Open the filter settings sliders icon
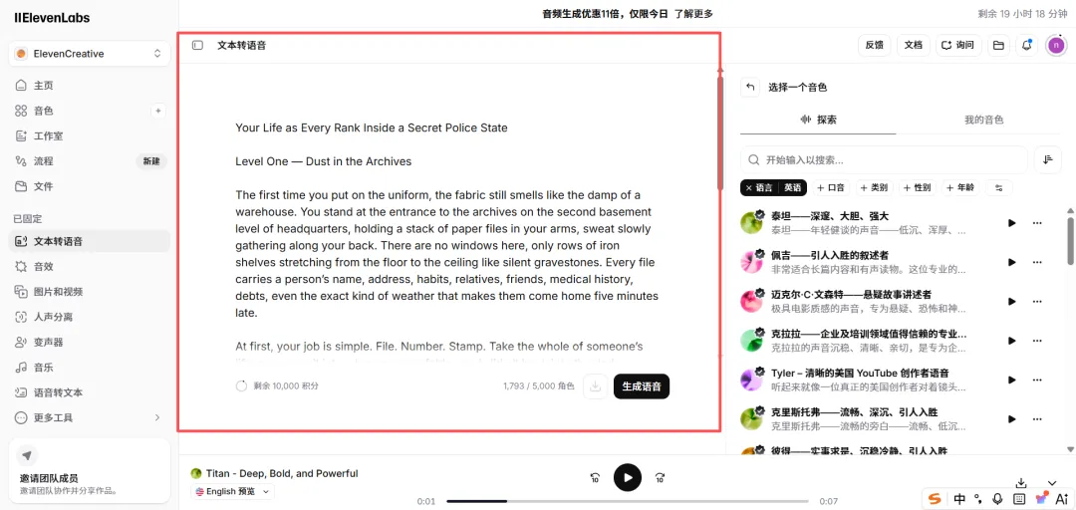Viewport: 1076px width, 510px height. (x=998, y=187)
